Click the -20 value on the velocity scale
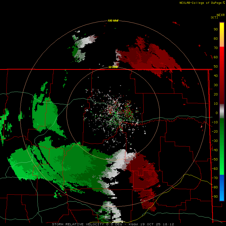 (x=215, y=131)
